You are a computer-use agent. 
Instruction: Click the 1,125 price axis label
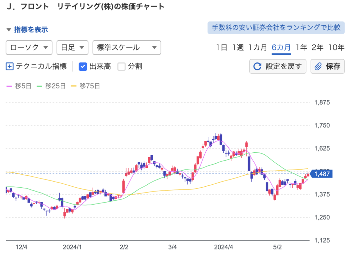coord(322,241)
